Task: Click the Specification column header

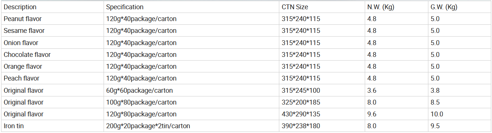Action: (x=191, y=7)
